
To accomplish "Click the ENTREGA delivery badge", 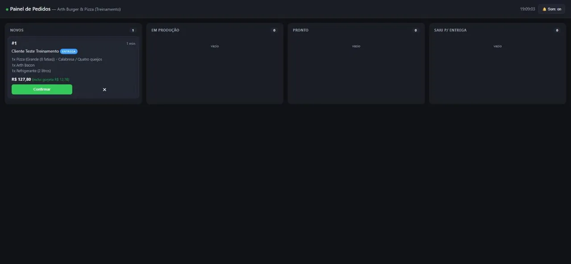I will [x=69, y=51].
